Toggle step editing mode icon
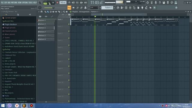Screen dimensions: 192x108 pos(77,8)
